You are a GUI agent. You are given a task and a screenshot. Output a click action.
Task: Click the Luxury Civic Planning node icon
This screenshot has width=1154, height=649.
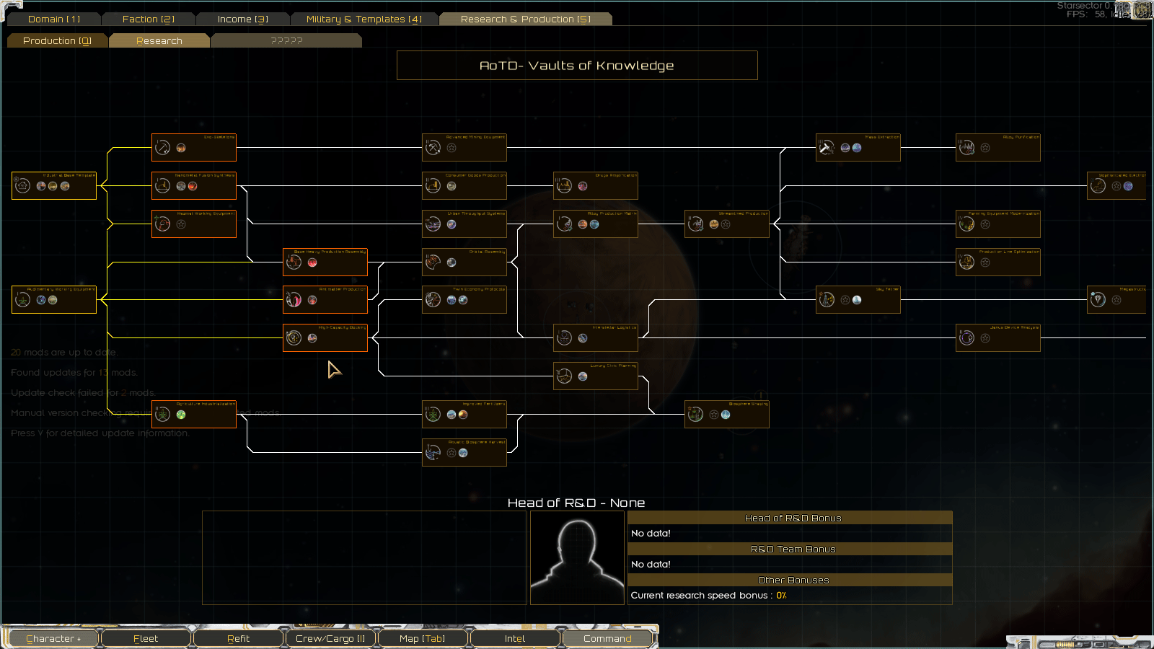point(564,376)
